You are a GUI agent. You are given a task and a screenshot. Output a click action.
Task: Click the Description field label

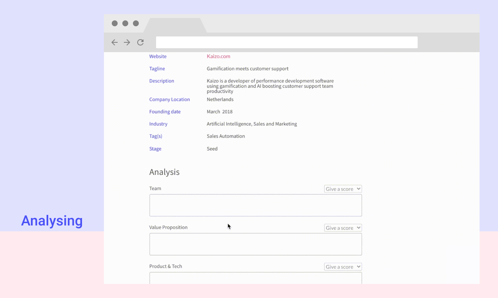click(162, 81)
